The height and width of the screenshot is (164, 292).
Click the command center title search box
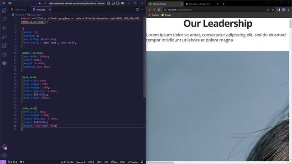77,3
